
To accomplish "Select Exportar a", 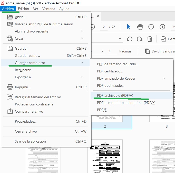I will [46, 77].
